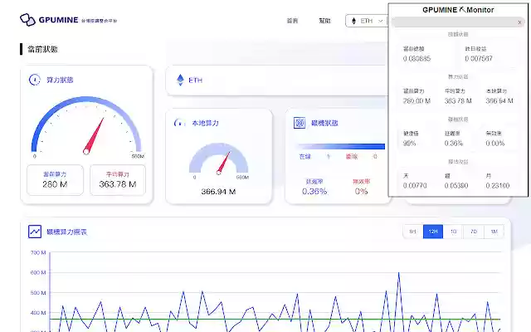Click the online miner count "1"
Screen dimensions: 531x332
[329, 157]
